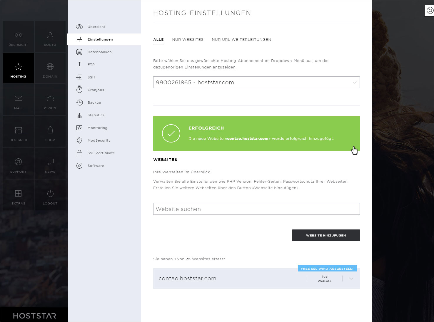The image size is (434, 322).
Task: Focus the Website suchen search field
Action: pyautogui.click(x=256, y=209)
